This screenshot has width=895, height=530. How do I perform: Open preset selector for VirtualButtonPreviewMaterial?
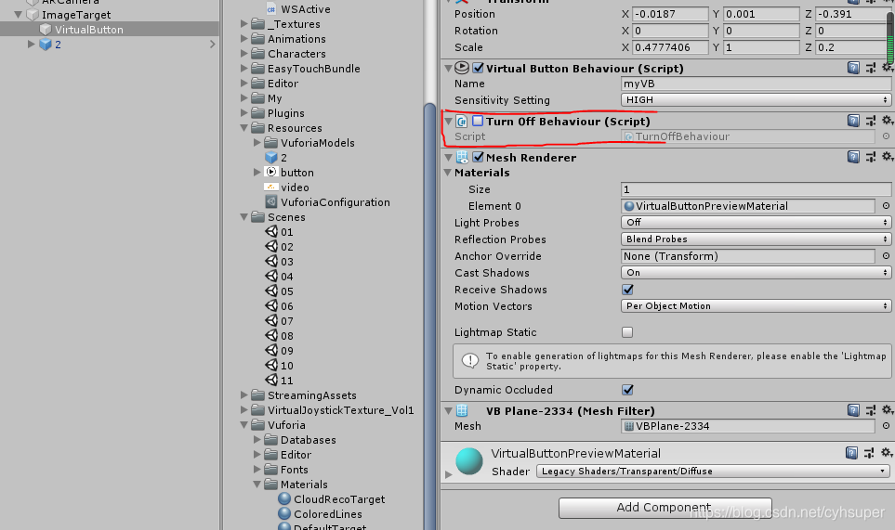click(x=869, y=453)
